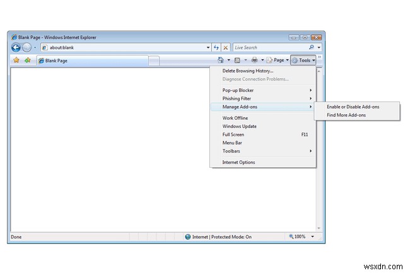Click the Stop loading X icon
Viewport: 410px width, 273px height.
click(x=226, y=47)
